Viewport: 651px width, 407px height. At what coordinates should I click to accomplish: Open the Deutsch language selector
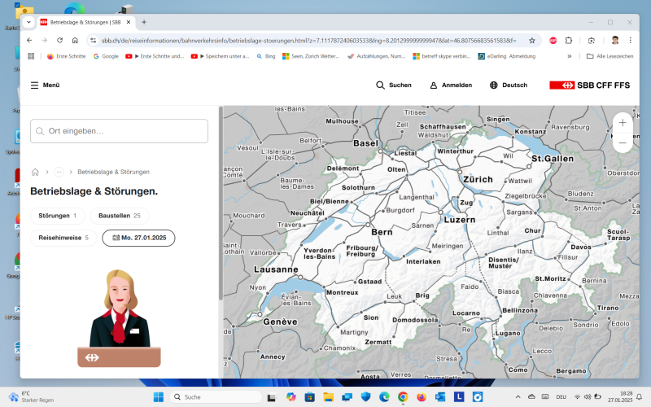coord(508,85)
